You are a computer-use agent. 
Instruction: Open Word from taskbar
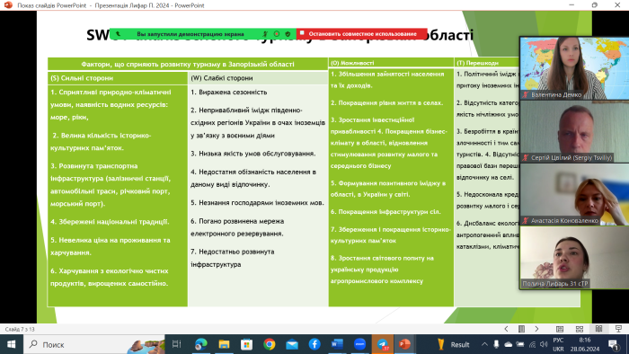[x=337, y=344]
